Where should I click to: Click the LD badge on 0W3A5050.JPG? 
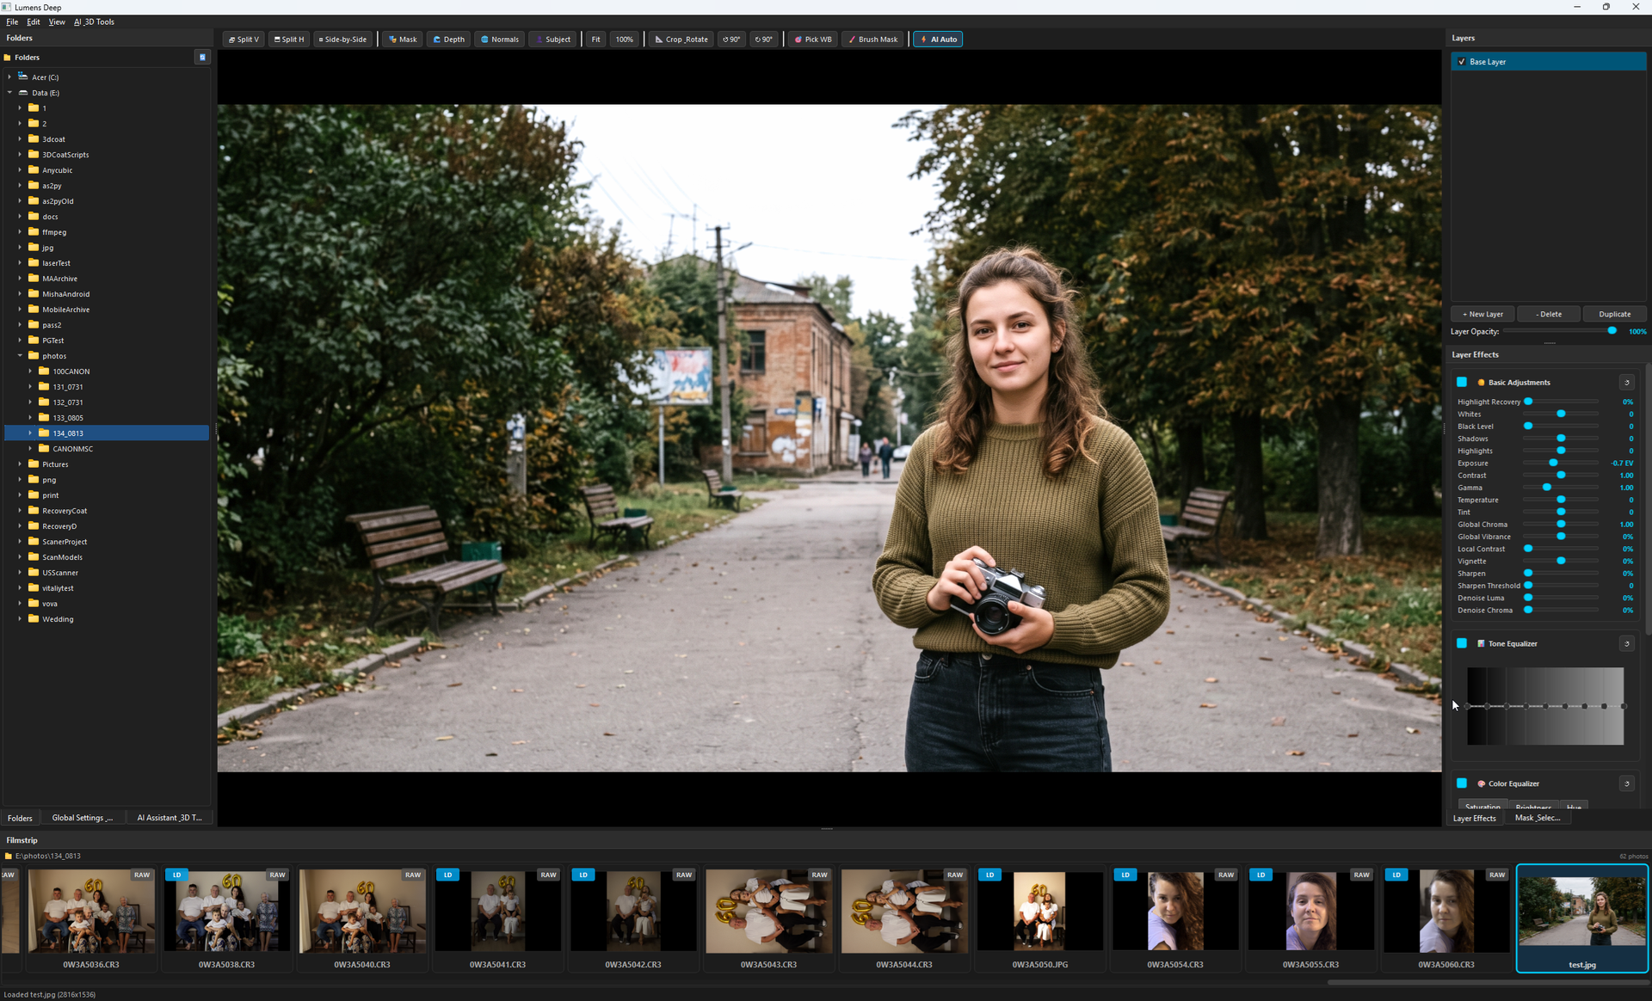[x=990, y=875]
